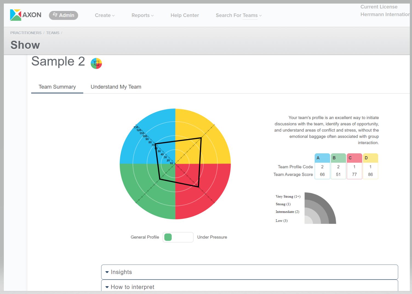Click the Axon logo icon
The width and height of the screenshot is (412, 294).
16,15
